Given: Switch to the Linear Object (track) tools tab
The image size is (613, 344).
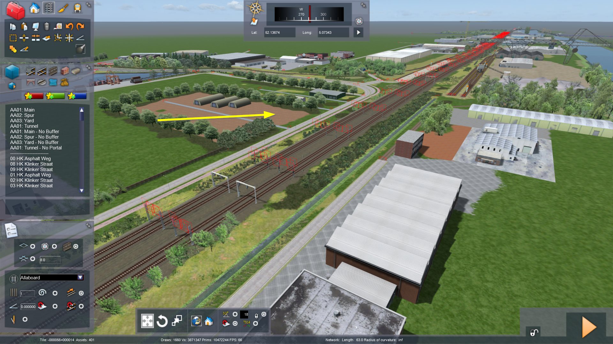Looking at the screenshot, I should click(49, 8).
